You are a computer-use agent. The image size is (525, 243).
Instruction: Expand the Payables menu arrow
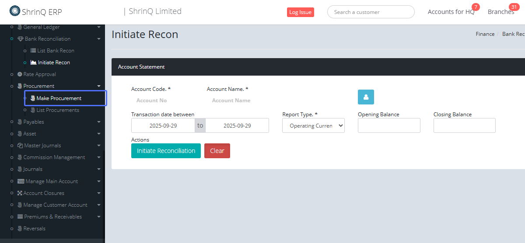click(99, 122)
